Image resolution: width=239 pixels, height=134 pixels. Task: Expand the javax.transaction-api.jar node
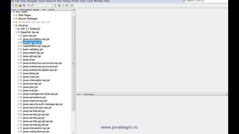click(x=18, y=128)
